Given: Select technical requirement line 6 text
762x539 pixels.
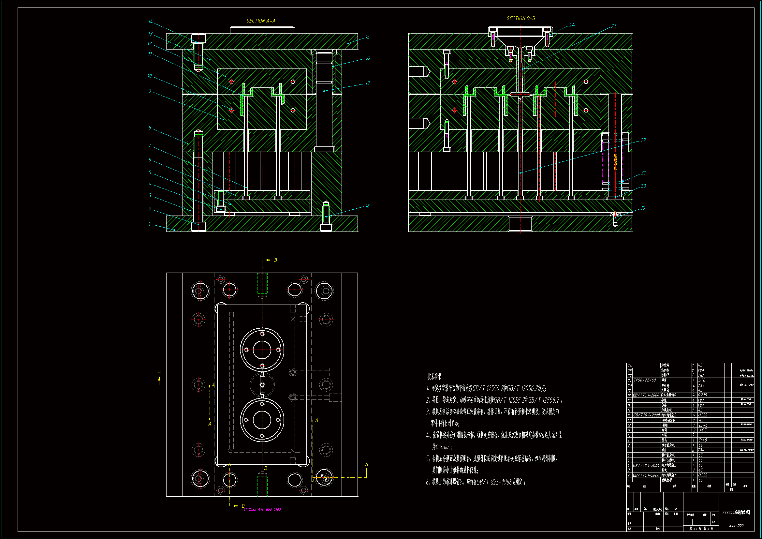Looking at the screenshot, I should coord(475,482).
